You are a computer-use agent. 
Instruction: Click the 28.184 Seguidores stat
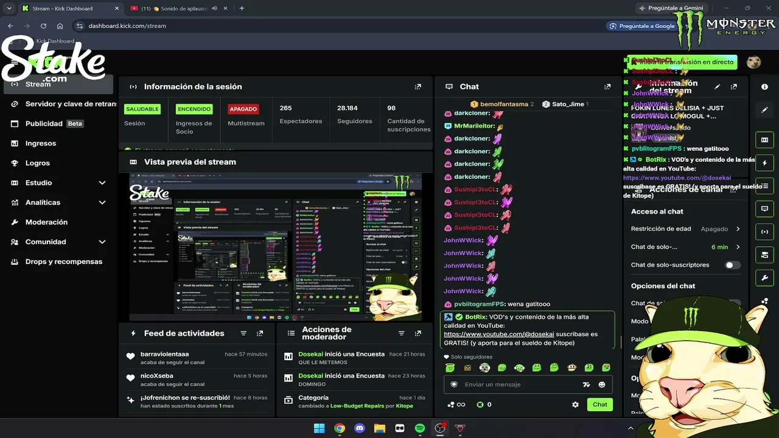click(354, 114)
